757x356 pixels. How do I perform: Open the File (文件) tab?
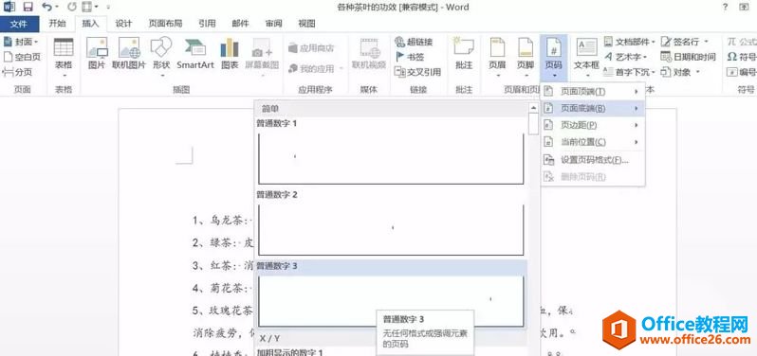(x=18, y=24)
